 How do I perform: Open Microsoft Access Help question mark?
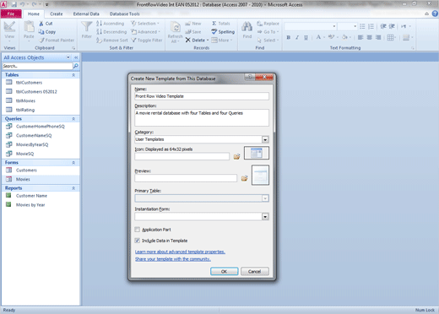pyautogui.click(x=435, y=14)
